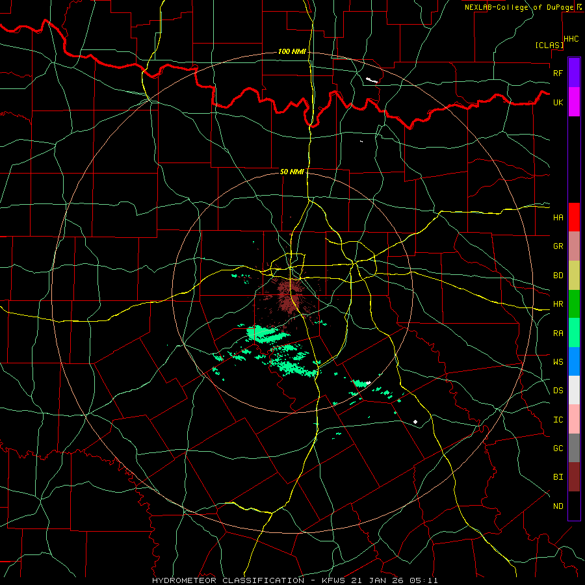This screenshot has width=585, height=585.
Task: Click the "100 NMI" range ring label
Action: coord(292,51)
